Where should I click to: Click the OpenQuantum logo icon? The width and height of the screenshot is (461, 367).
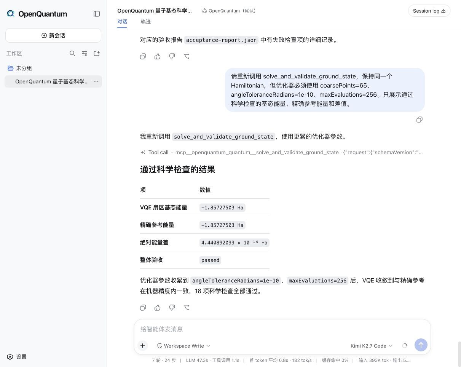pos(11,14)
